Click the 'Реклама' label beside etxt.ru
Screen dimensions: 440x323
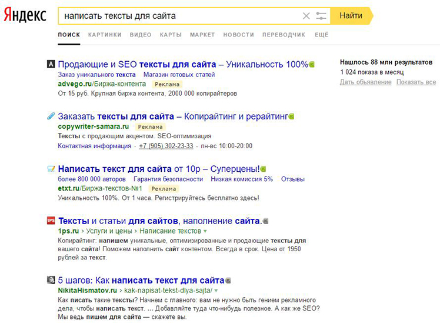(x=164, y=189)
